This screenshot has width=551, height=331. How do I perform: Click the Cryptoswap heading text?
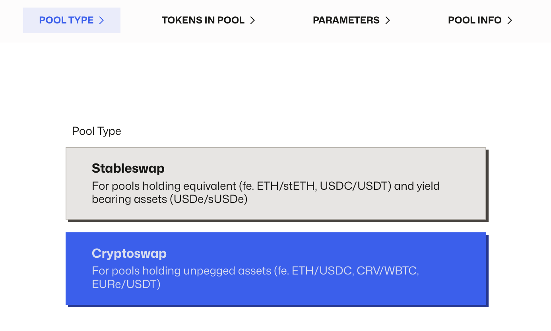(129, 253)
